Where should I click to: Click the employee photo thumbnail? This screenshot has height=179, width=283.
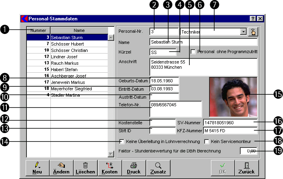(233, 97)
